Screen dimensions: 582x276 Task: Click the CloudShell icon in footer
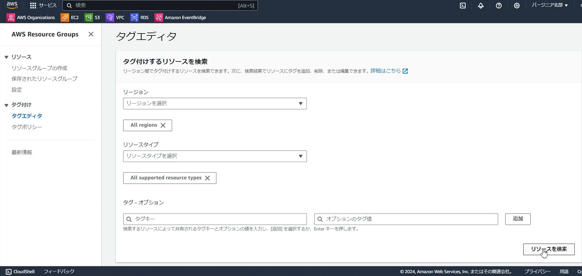pos(8,271)
